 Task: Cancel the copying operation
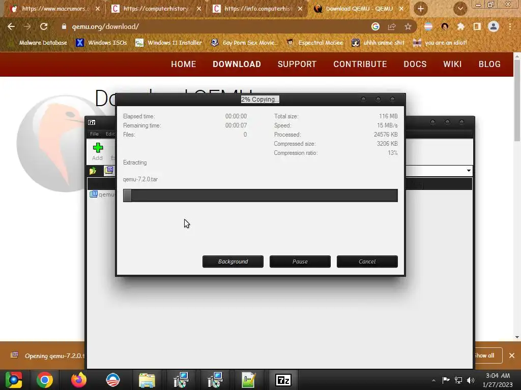(367, 262)
